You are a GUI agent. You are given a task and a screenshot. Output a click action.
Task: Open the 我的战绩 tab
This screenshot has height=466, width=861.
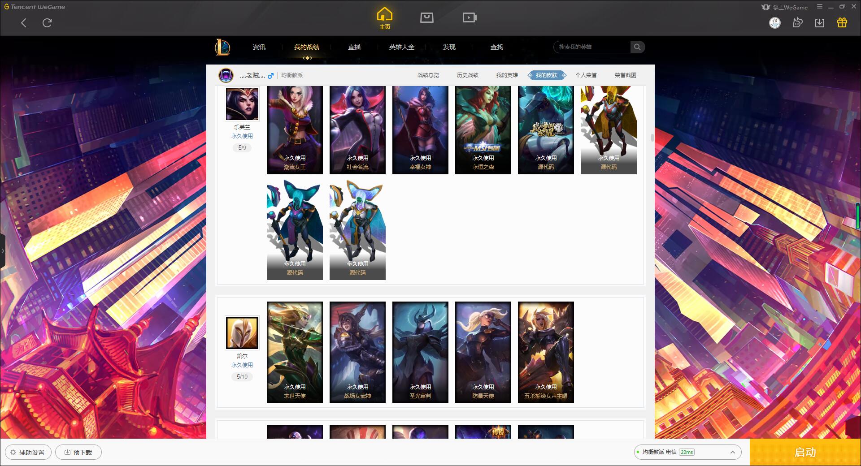pyautogui.click(x=307, y=47)
